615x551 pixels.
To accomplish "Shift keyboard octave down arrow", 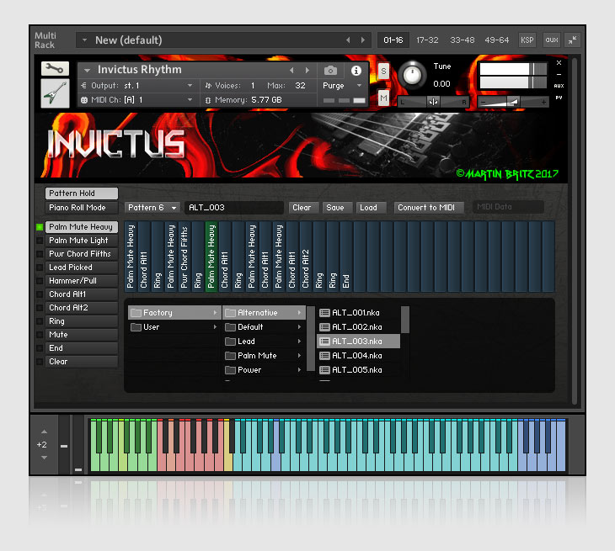I will (44, 458).
